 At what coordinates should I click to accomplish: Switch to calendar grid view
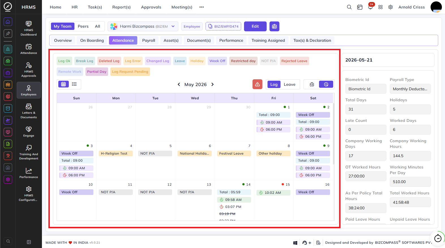tap(63, 84)
